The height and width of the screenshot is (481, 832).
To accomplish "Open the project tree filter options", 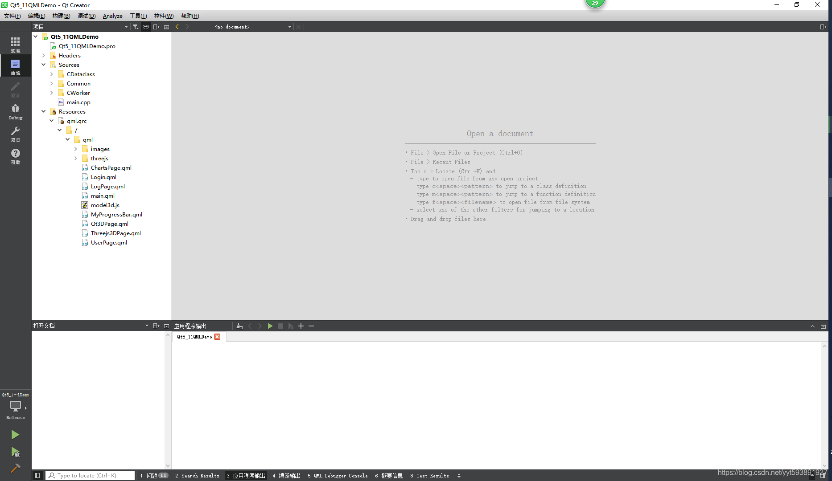I will pos(136,27).
